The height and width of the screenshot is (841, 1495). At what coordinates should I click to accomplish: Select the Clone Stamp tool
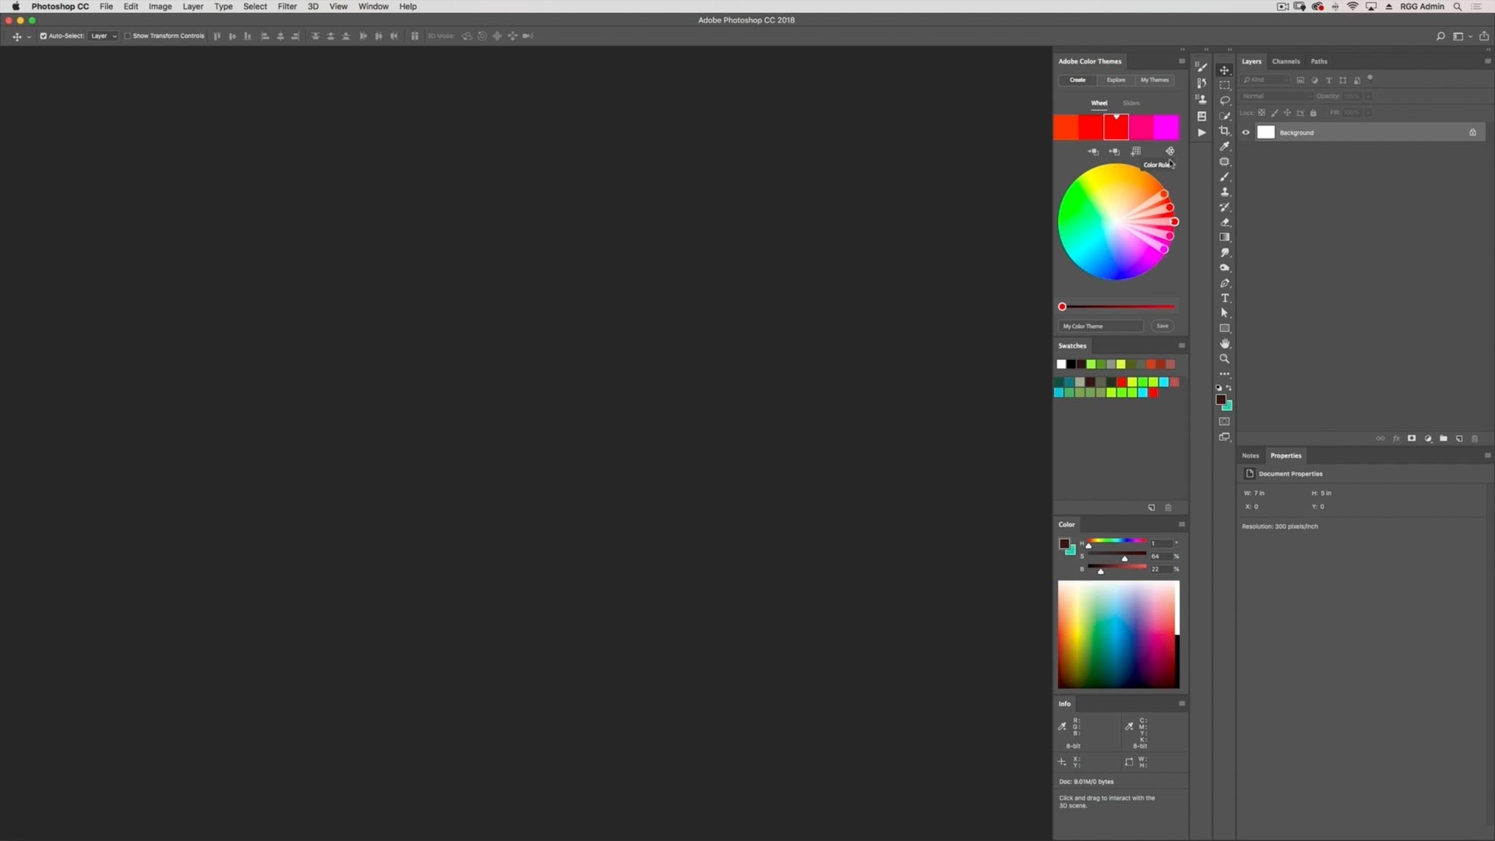coord(1224,191)
